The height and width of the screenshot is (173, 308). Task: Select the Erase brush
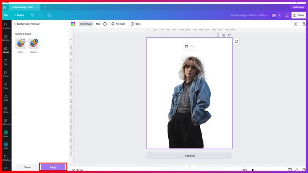pos(20,43)
